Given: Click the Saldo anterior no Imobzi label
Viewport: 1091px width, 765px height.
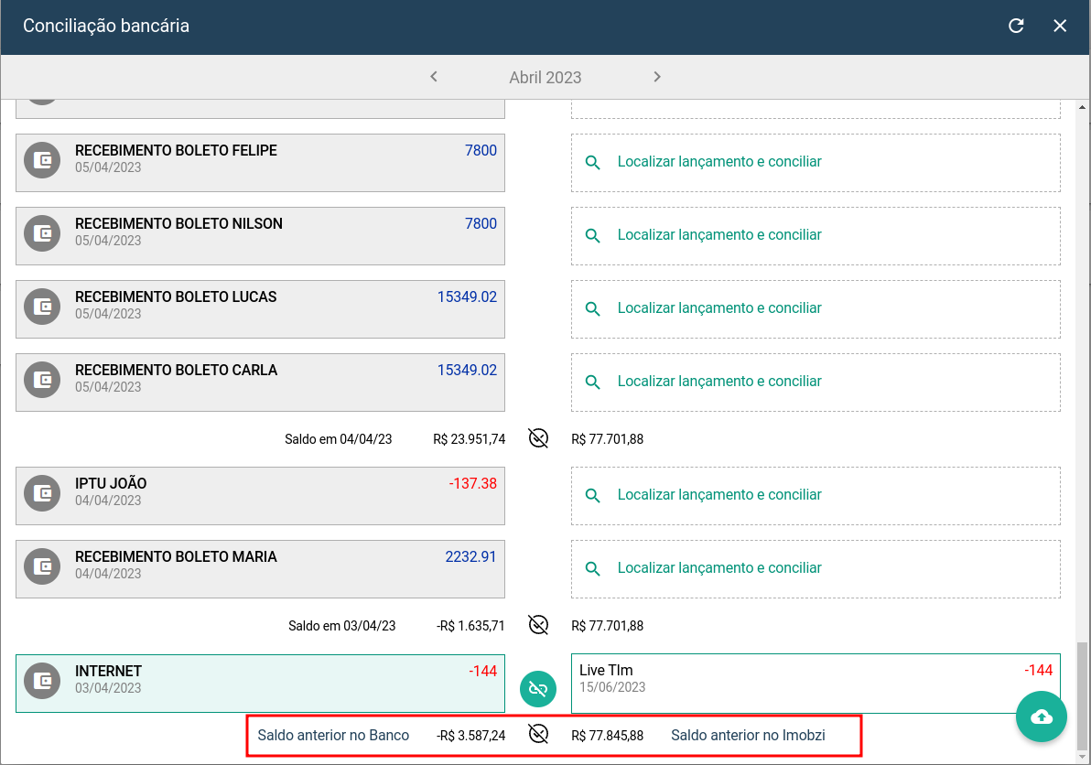Looking at the screenshot, I should coord(748,735).
